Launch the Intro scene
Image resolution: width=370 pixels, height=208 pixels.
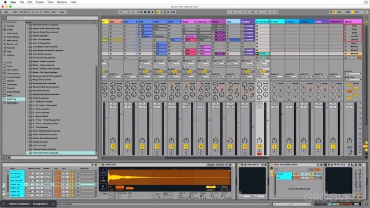point(346,25)
